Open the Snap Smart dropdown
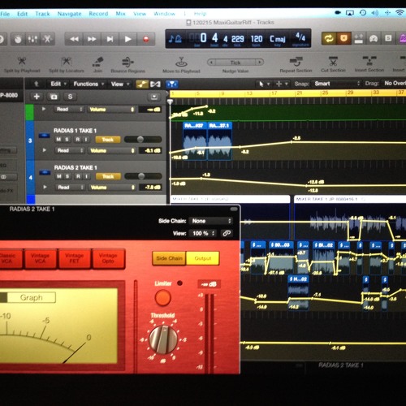Screen dimensions: 406x406 point(337,84)
